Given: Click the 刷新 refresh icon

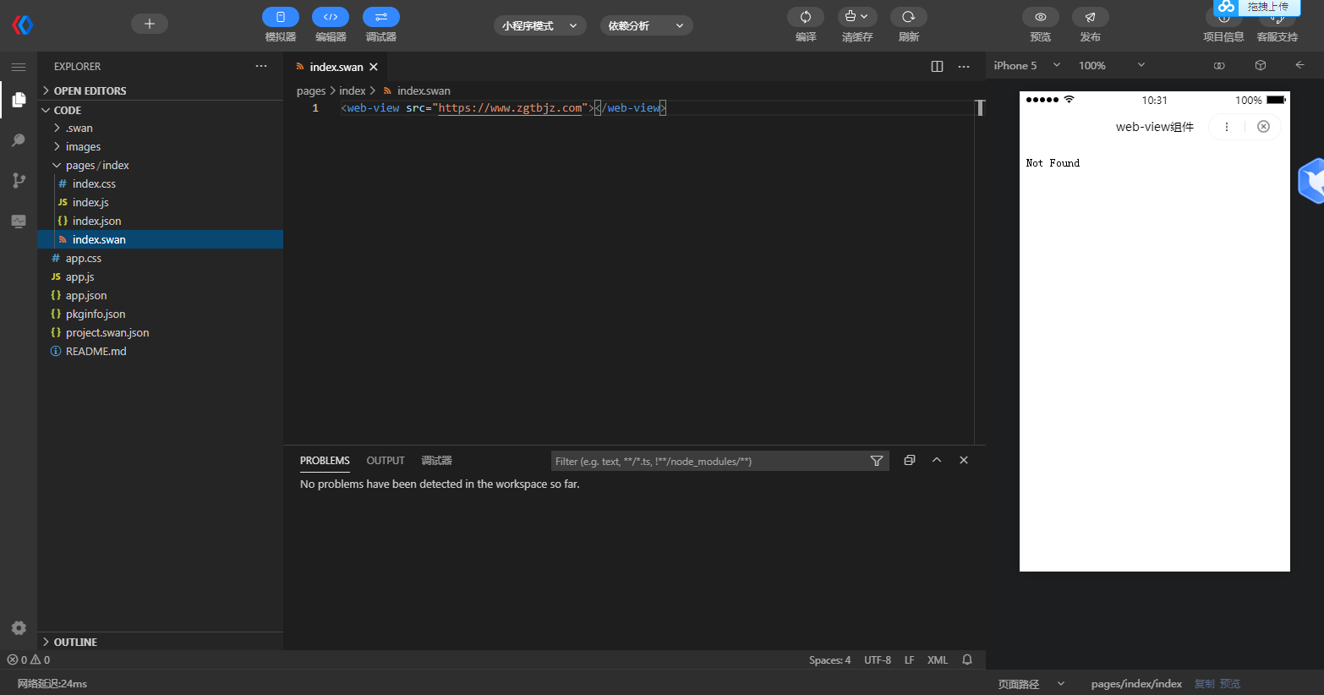Looking at the screenshot, I should pyautogui.click(x=909, y=17).
